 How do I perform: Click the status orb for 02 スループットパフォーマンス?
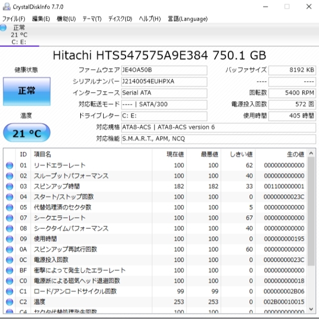[x=9, y=176]
